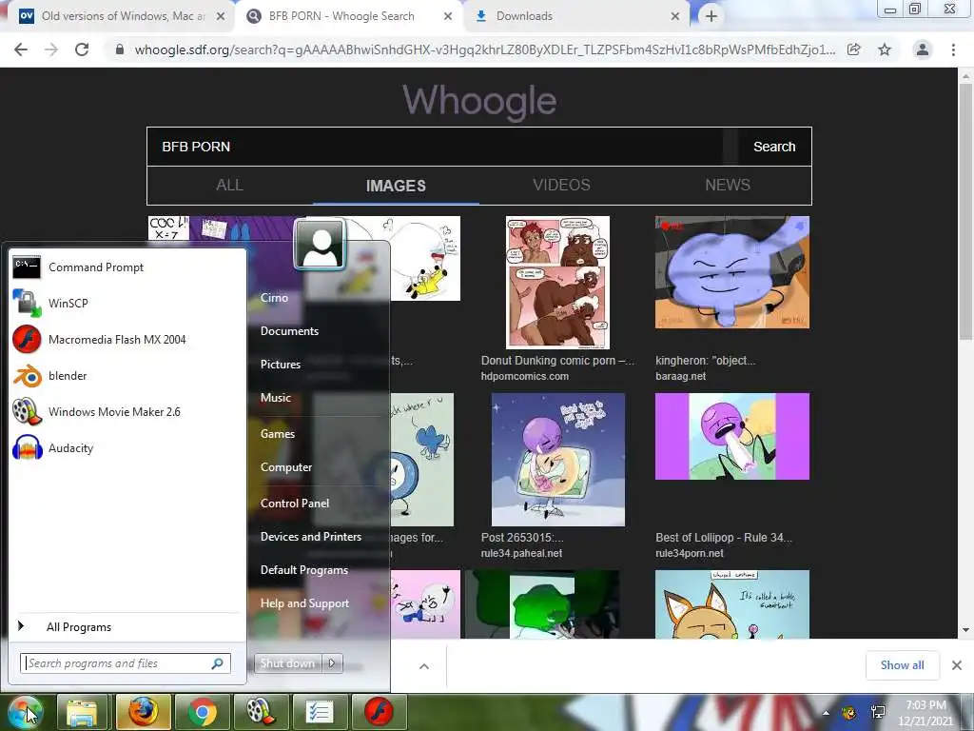
Task: Select the VIDEOS results tab
Action: coord(561,186)
